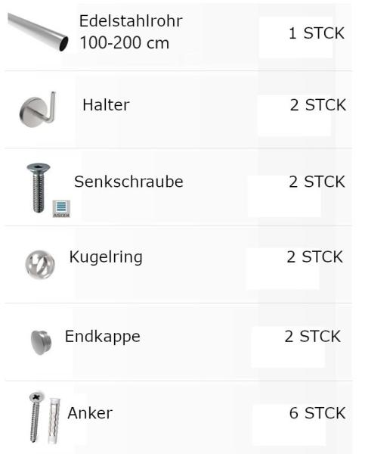This screenshot has height=454, width=365.
Task: Open the Kugelring item name
Action: pos(106,257)
